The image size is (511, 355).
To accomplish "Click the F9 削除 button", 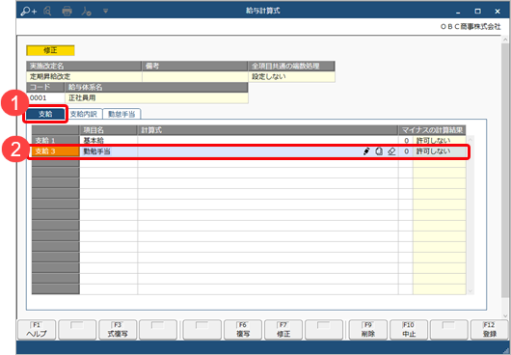I will click(368, 330).
